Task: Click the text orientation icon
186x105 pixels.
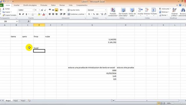Action: click(61, 10)
